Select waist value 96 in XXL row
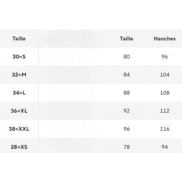This screenshot has height=182, width=182. pyautogui.click(x=126, y=129)
